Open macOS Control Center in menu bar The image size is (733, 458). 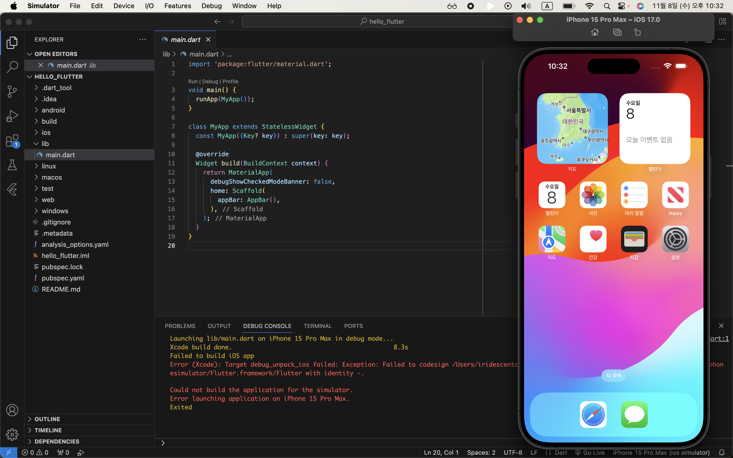[621, 6]
